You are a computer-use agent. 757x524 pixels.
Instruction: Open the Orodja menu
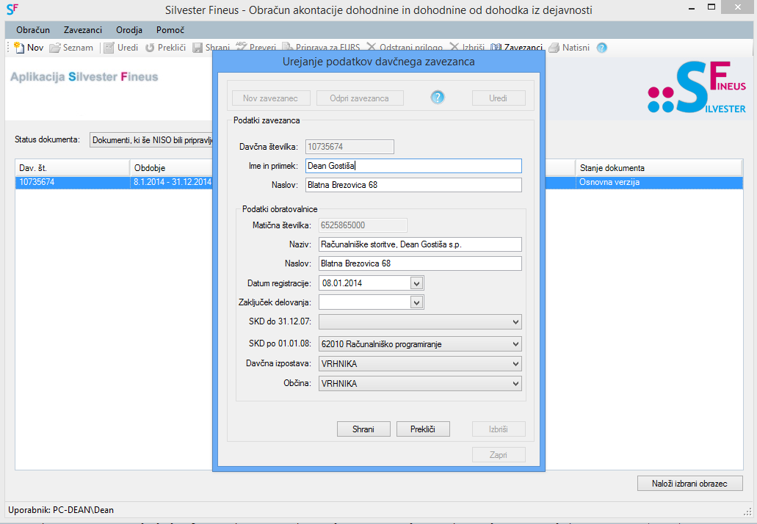(129, 30)
